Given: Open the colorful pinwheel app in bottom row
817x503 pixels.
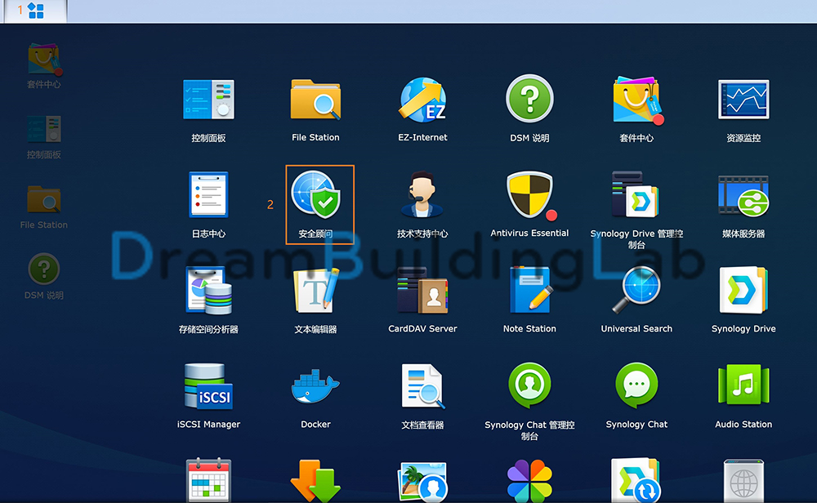Looking at the screenshot, I should [x=529, y=481].
